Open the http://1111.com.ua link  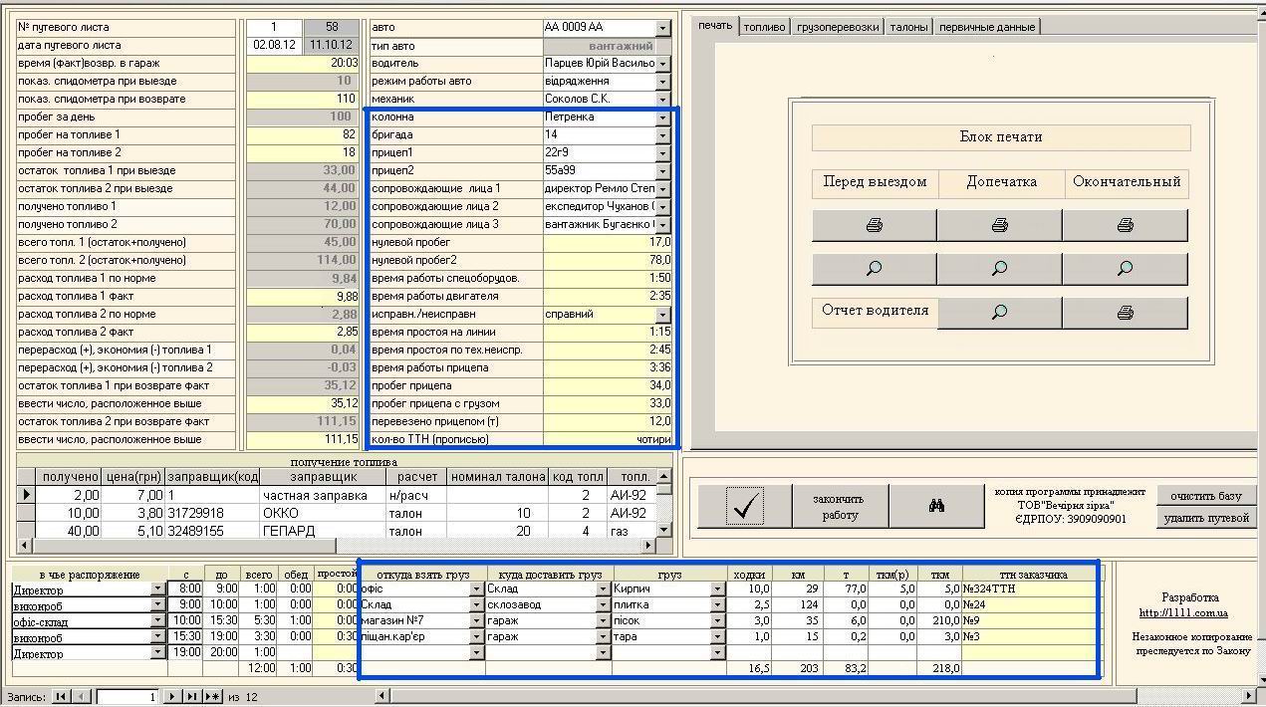(x=1183, y=613)
